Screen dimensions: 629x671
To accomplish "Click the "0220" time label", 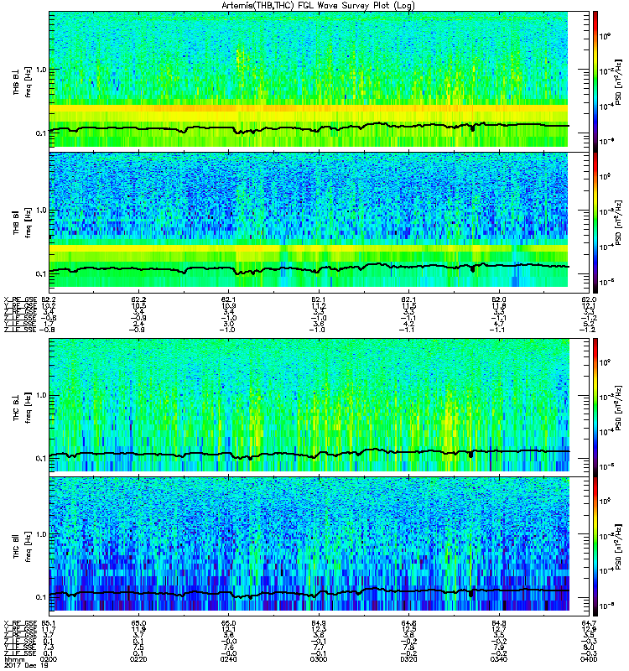I will click(x=138, y=659).
